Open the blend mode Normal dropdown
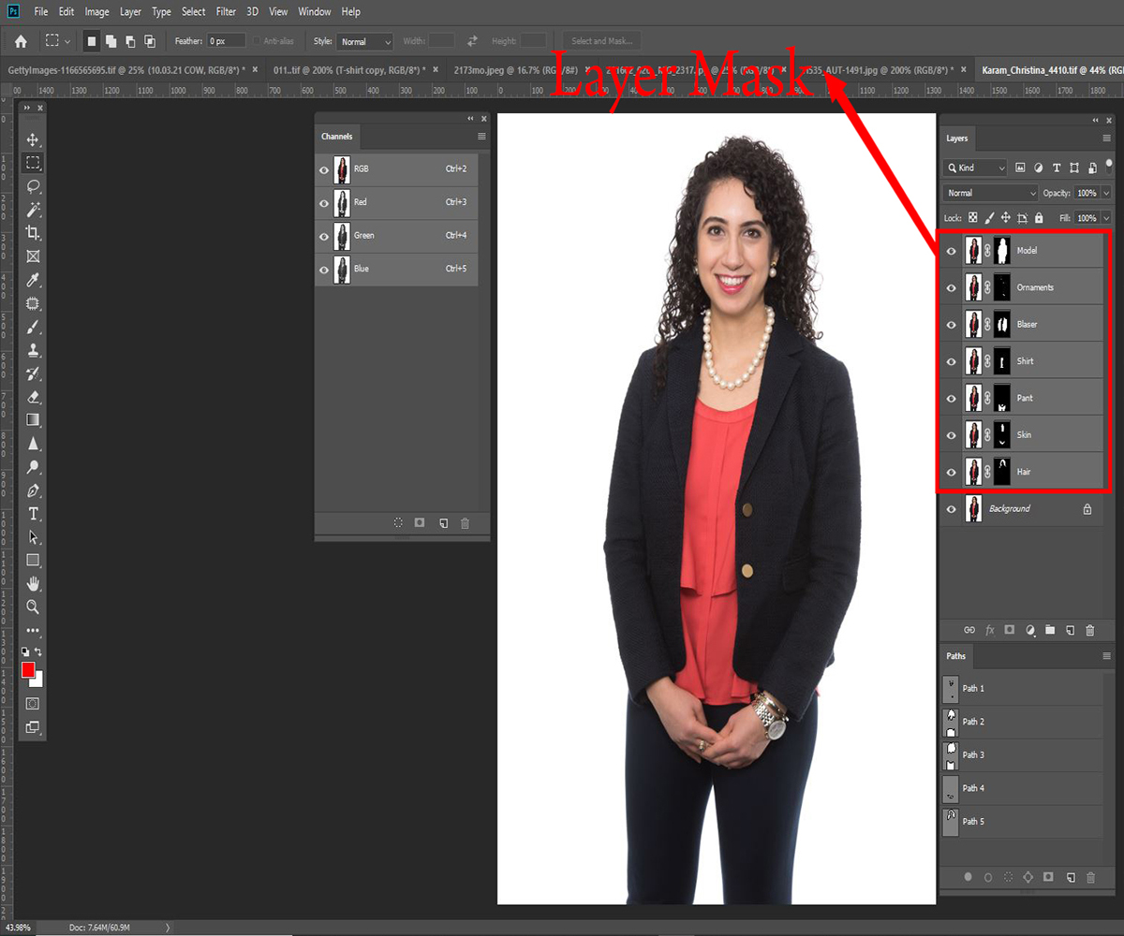 click(990, 193)
